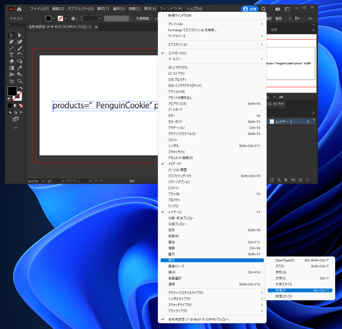Choose OpenType(O) from Type submenu
342x329 pixels.
[300, 260]
